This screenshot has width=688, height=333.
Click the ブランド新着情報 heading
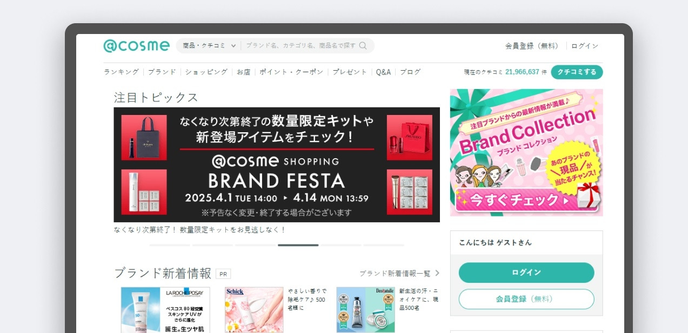pos(163,273)
